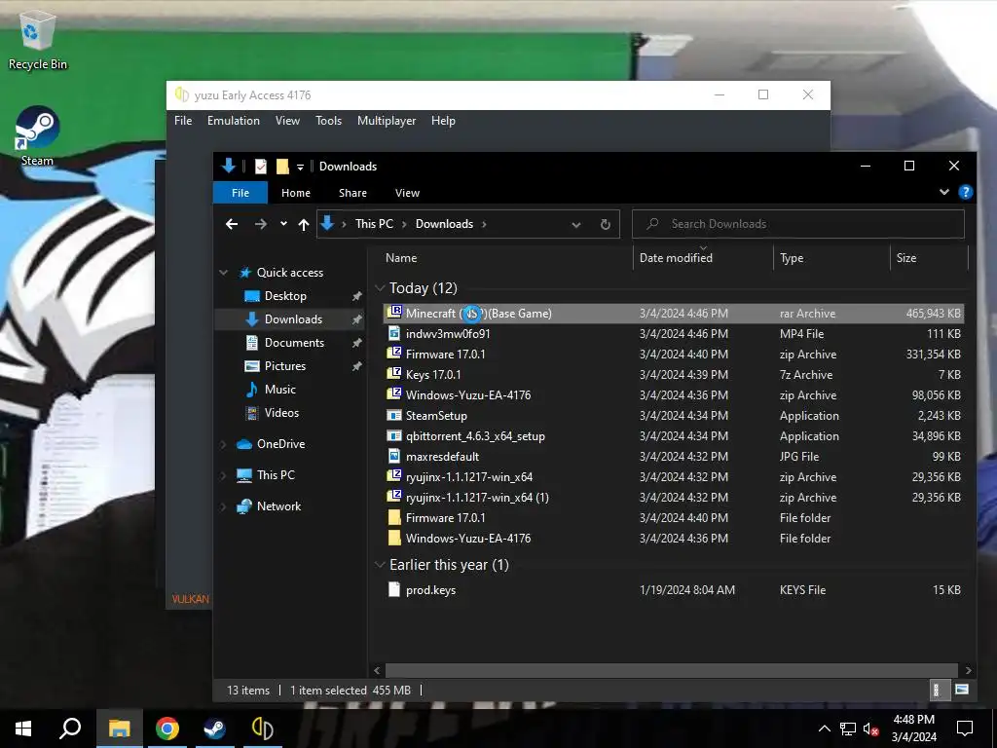Collapse the Quick access tree node
The image size is (997, 748).
pyautogui.click(x=223, y=273)
